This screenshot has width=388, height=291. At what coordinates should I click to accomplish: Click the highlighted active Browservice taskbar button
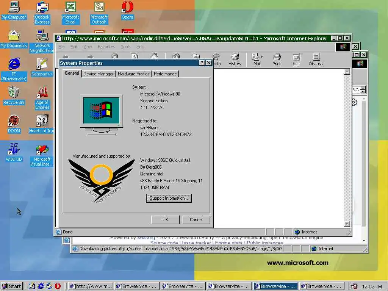pos(275,286)
